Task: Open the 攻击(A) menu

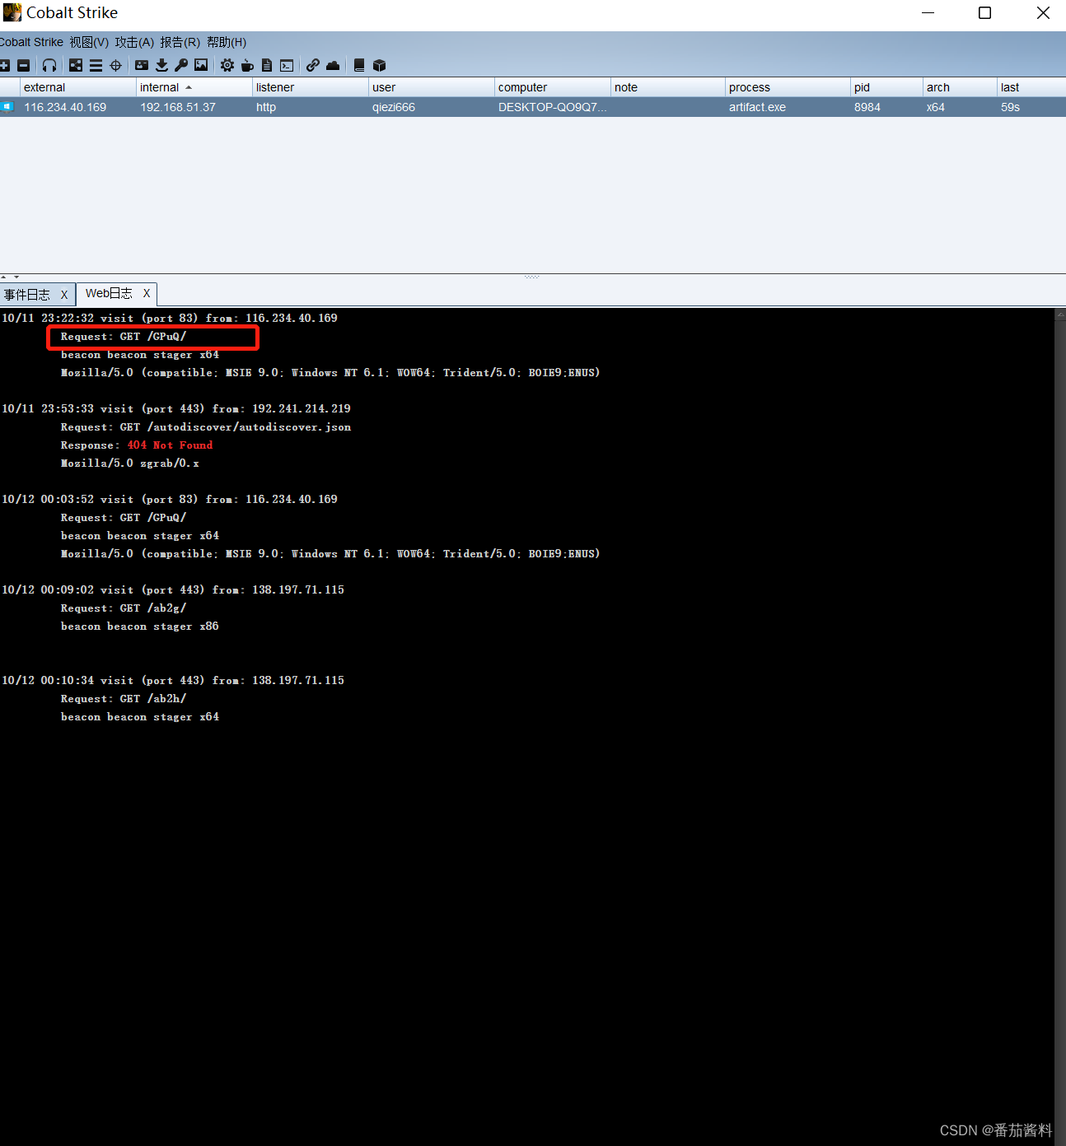Action: [134, 42]
